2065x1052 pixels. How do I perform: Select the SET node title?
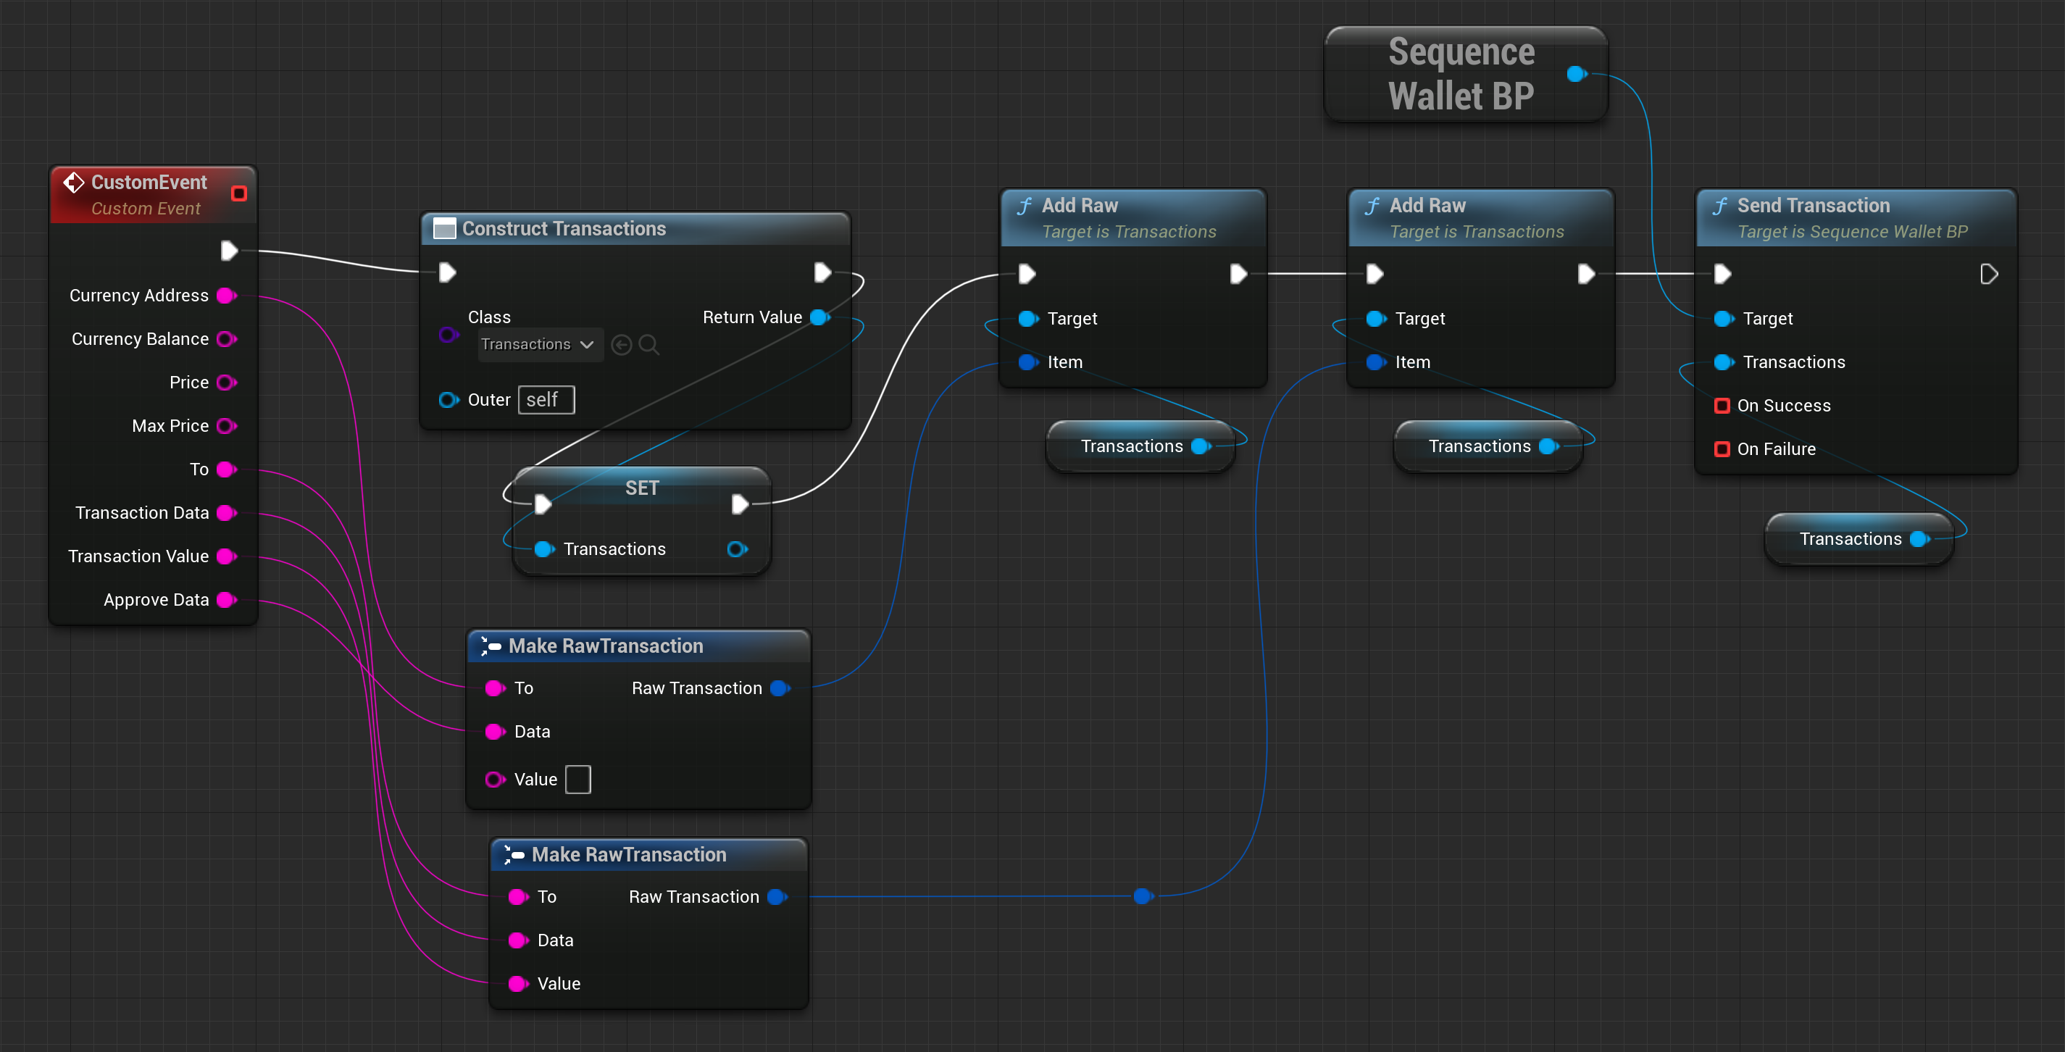(x=641, y=488)
